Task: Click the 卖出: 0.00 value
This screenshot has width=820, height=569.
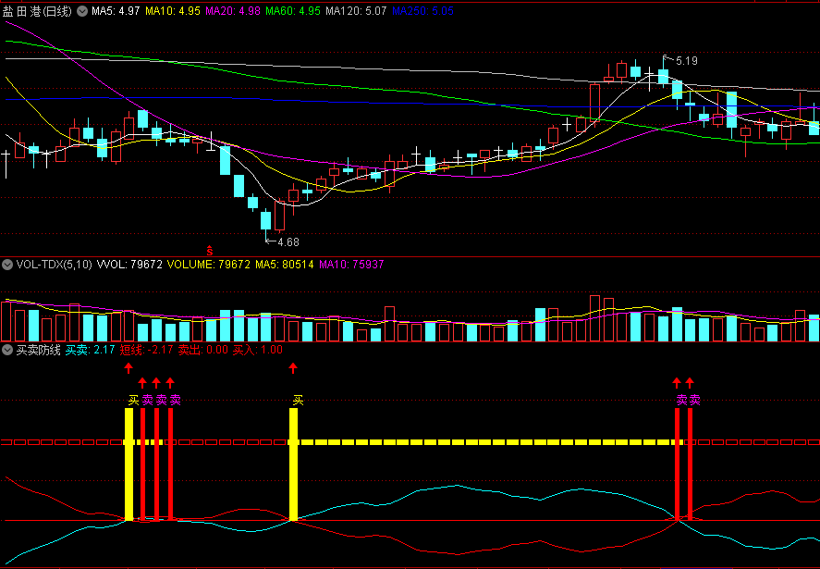Action: click(x=202, y=350)
